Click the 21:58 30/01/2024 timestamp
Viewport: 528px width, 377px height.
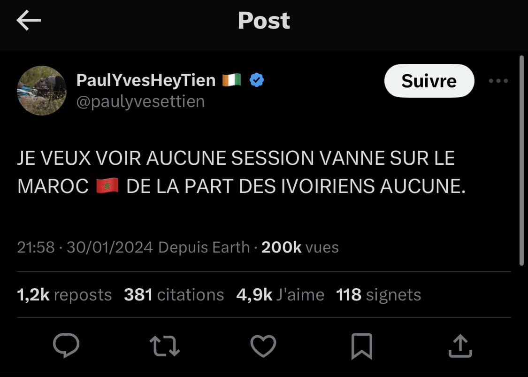pyautogui.click(x=85, y=247)
